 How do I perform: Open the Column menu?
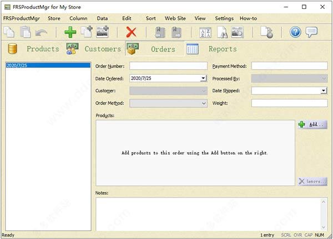pos(78,18)
